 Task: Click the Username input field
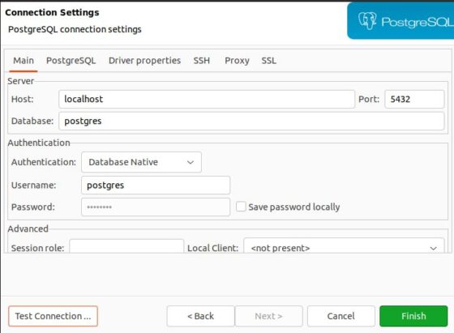coord(156,186)
